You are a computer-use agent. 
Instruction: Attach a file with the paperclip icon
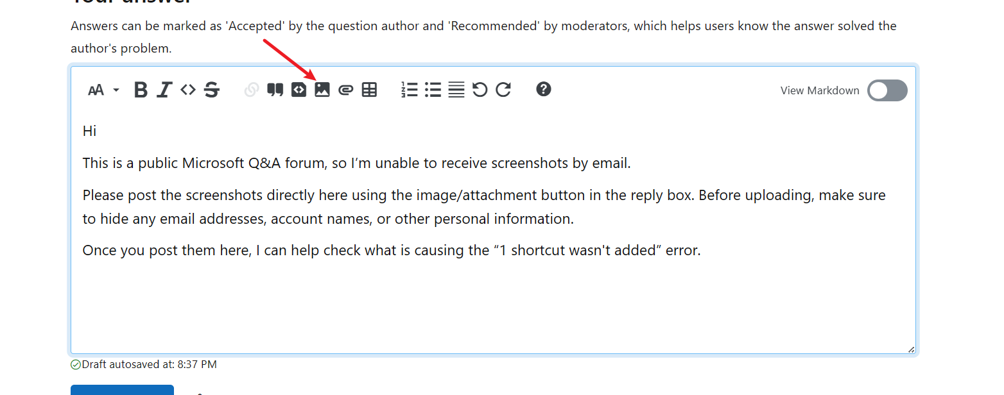(346, 90)
